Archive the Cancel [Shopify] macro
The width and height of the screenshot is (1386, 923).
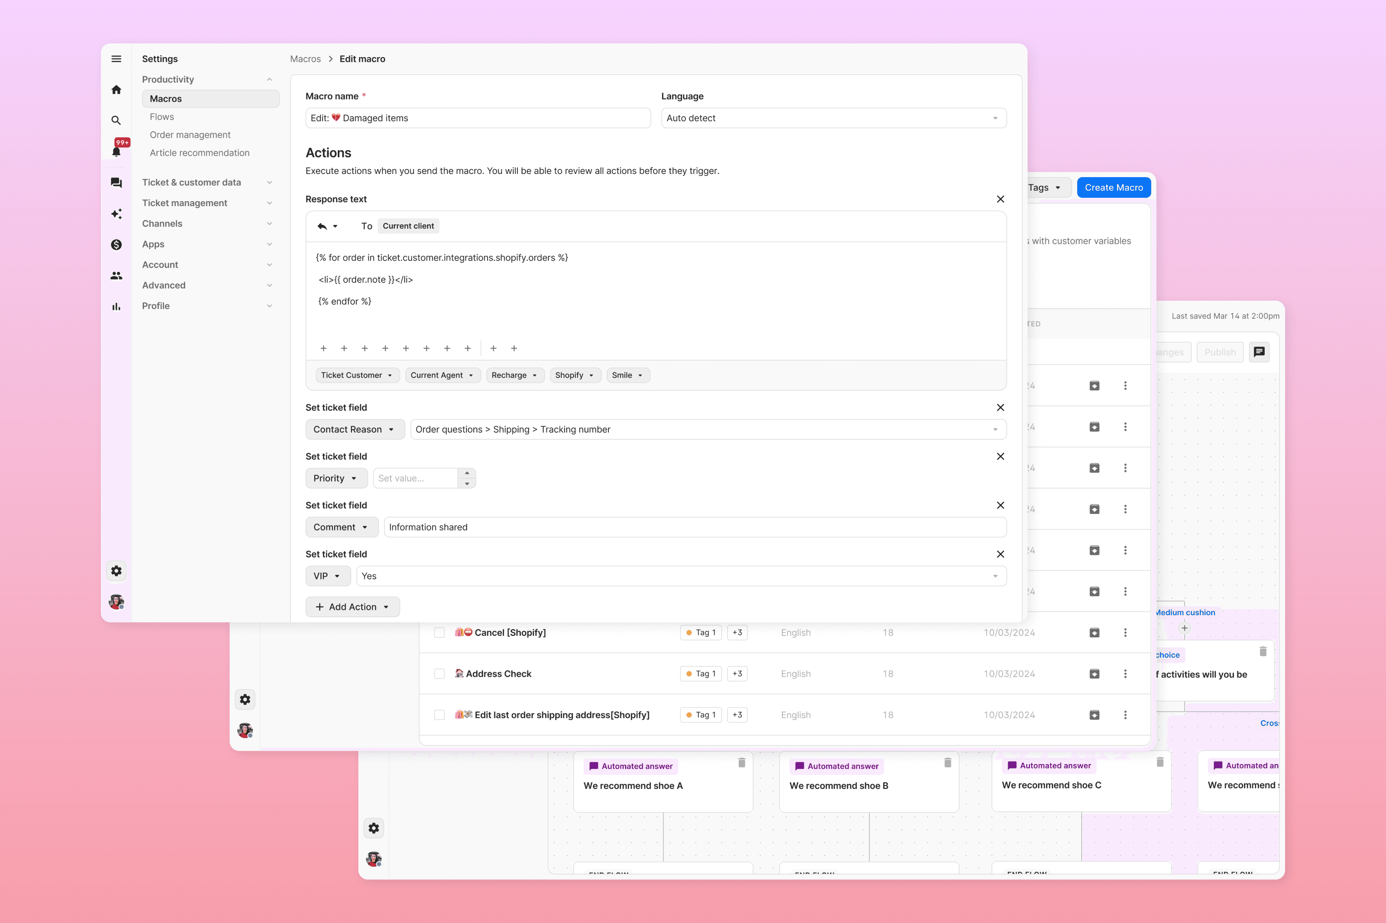[x=1095, y=633]
